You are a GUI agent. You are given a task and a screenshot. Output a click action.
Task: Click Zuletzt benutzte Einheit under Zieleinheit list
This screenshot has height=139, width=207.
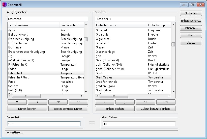coord(156,109)
